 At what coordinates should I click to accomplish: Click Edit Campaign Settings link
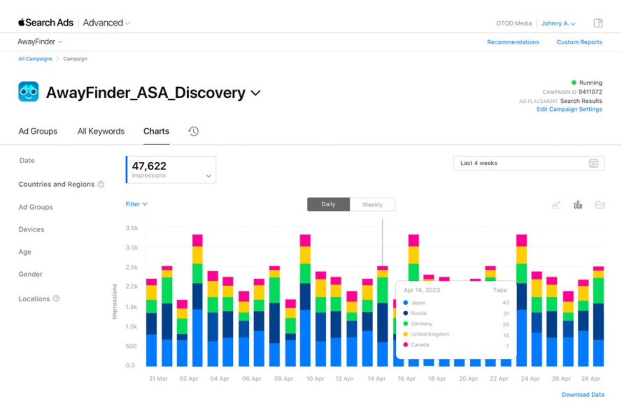569,109
